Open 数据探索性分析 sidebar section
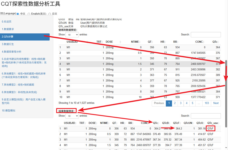The width and height of the screenshot is (228, 150). click(12, 52)
